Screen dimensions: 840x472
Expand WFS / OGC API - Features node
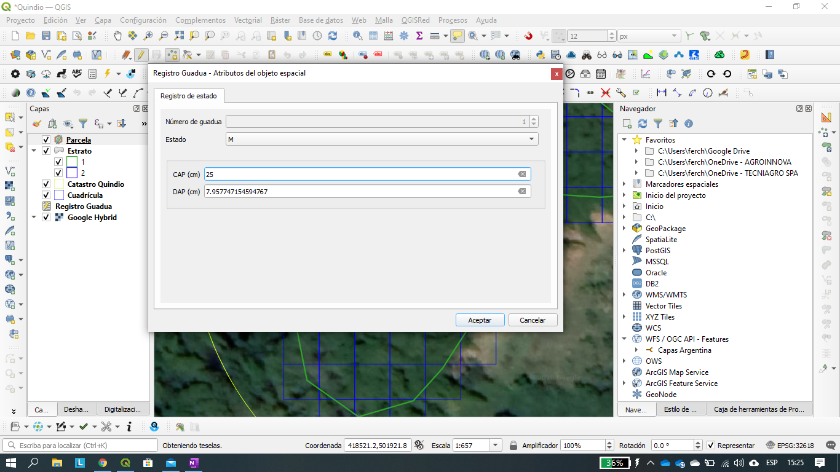click(x=625, y=339)
